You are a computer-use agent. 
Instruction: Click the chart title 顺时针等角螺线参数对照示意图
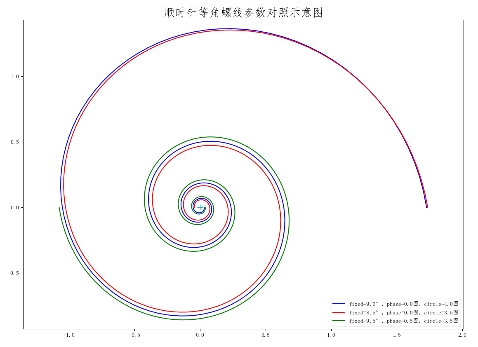pos(243,12)
